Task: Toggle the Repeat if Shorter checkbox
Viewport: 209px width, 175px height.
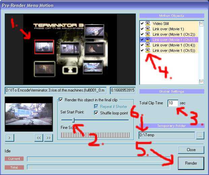Action: click(x=96, y=106)
